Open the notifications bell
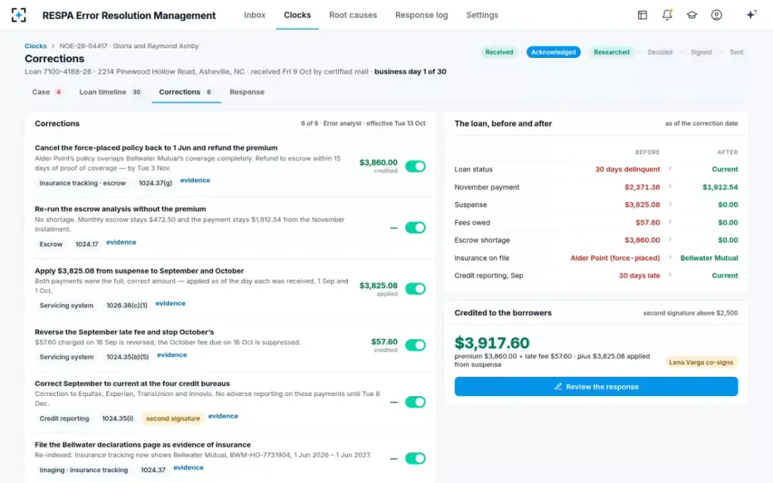Screen dimensions: 773x483 coord(667,15)
